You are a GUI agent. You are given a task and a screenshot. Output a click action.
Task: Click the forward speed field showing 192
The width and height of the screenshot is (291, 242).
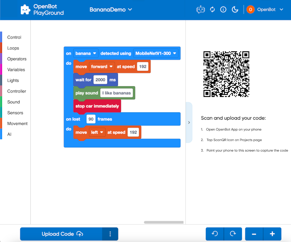click(143, 67)
